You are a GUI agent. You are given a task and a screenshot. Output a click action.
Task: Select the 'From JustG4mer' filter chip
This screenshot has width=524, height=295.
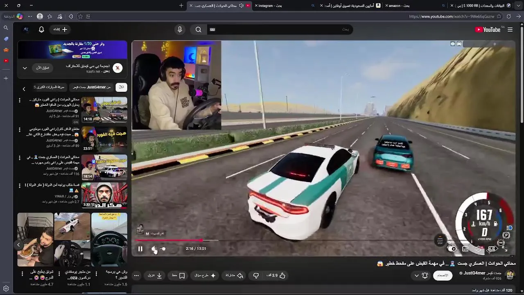[x=92, y=87]
